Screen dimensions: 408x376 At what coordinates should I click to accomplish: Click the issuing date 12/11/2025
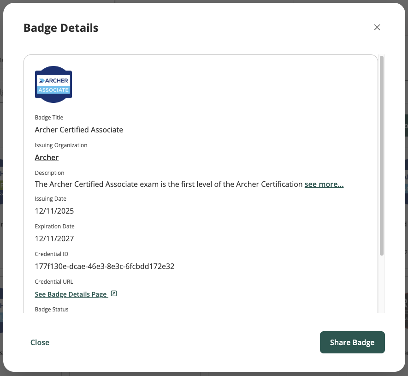coord(54,211)
